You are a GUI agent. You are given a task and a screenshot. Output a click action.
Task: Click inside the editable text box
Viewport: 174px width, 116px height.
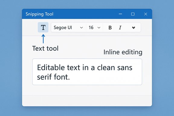87,72
